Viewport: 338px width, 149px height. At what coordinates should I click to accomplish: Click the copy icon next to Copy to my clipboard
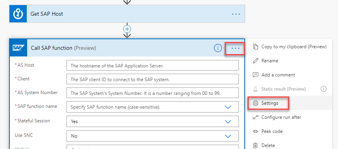(255, 47)
